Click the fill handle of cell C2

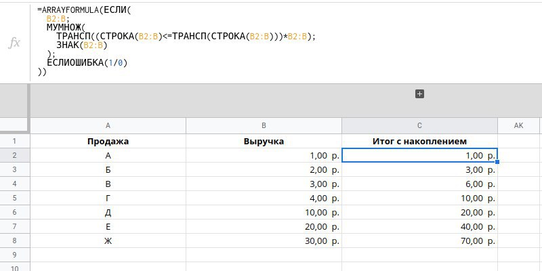[497, 162]
